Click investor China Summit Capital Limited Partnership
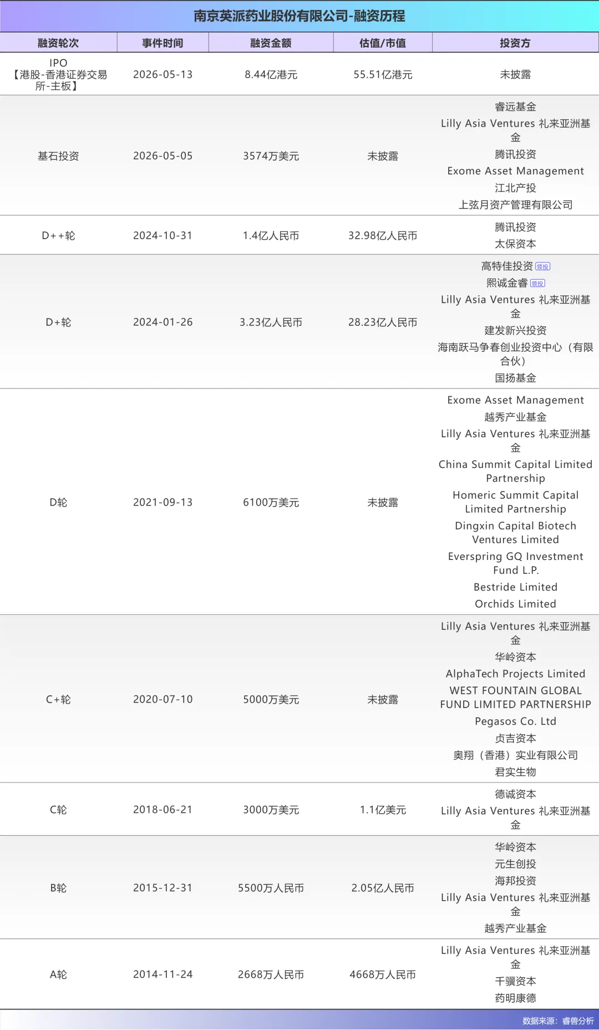The width and height of the screenshot is (599, 1030). point(515,471)
